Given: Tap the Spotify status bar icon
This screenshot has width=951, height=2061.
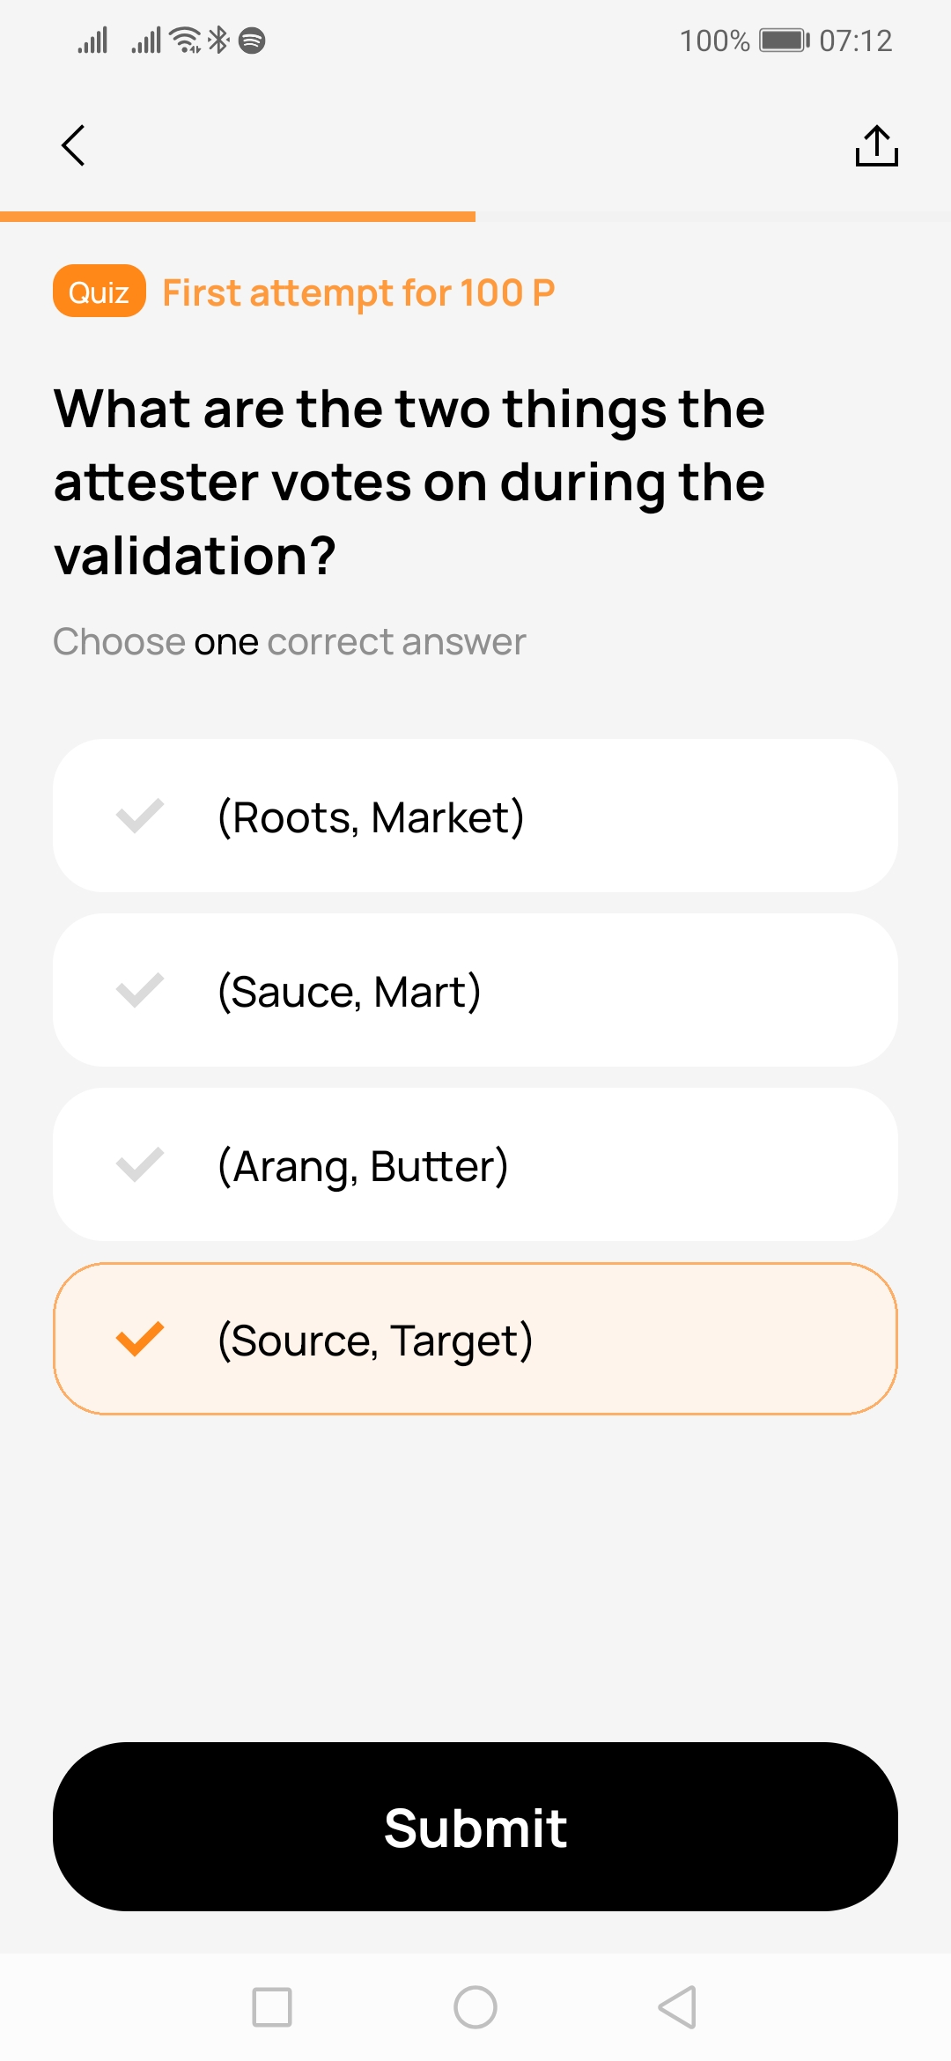Looking at the screenshot, I should click(252, 41).
